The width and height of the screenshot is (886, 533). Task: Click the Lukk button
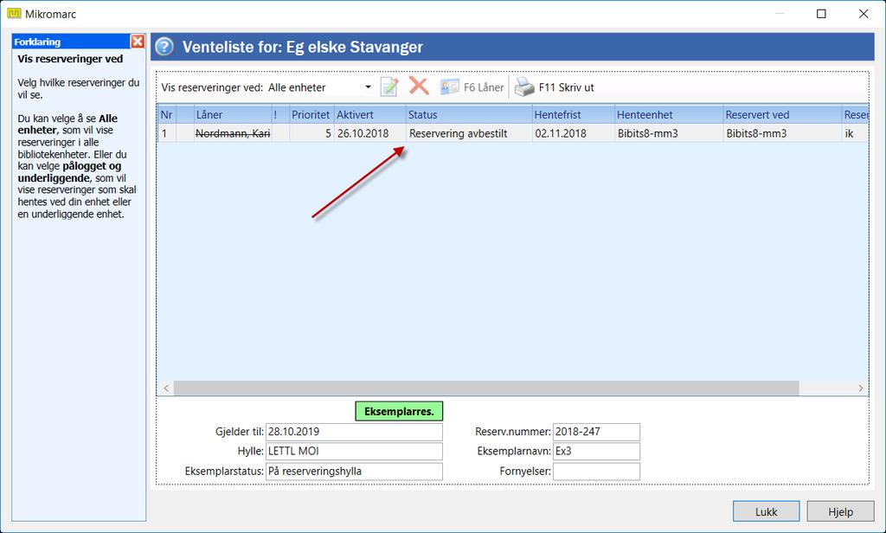(x=766, y=511)
